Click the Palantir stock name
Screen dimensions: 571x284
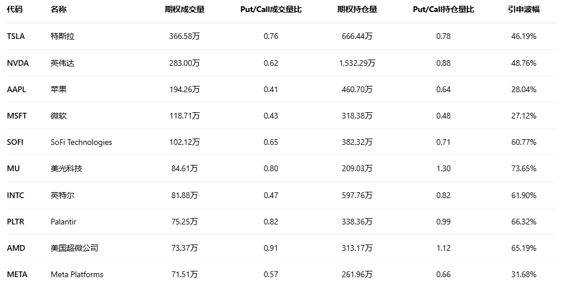tap(64, 222)
